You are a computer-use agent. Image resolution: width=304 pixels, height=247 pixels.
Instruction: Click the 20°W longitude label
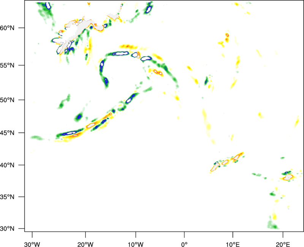coord(85,244)
